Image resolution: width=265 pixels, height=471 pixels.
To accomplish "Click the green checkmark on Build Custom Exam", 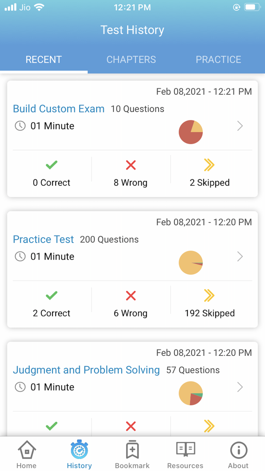I will coord(51,165).
